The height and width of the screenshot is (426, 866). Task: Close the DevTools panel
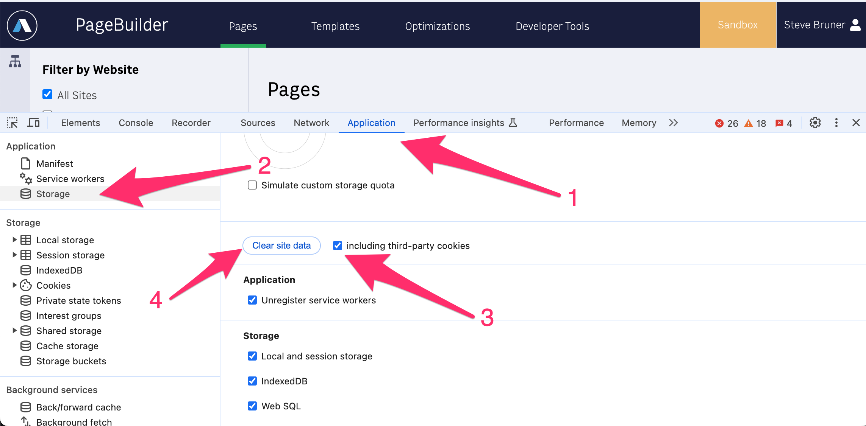tap(856, 123)
